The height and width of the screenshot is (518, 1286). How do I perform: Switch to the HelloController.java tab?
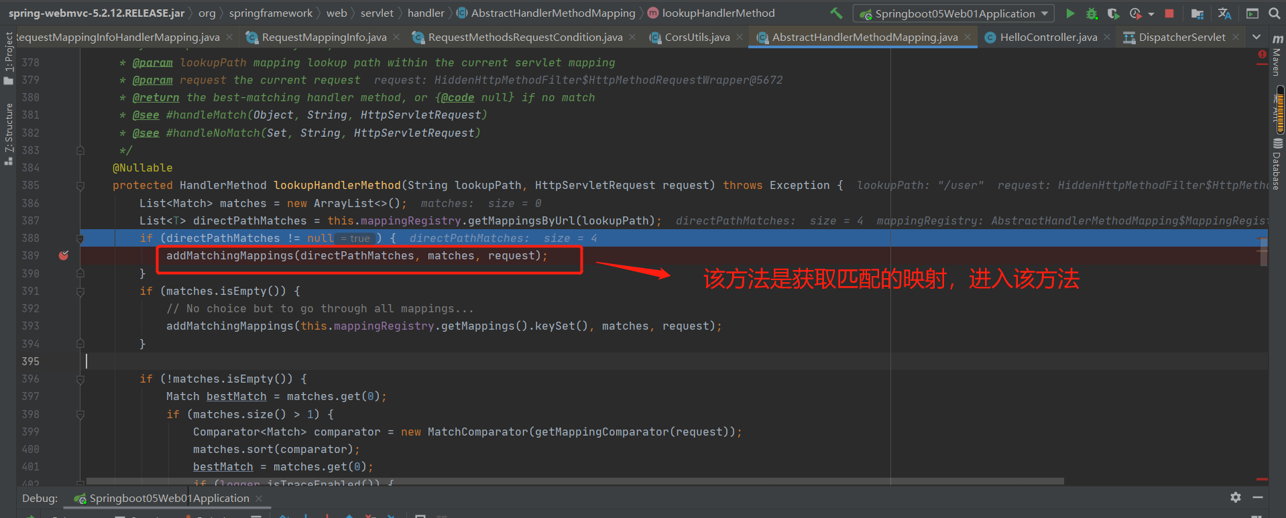coord(1049,38)
